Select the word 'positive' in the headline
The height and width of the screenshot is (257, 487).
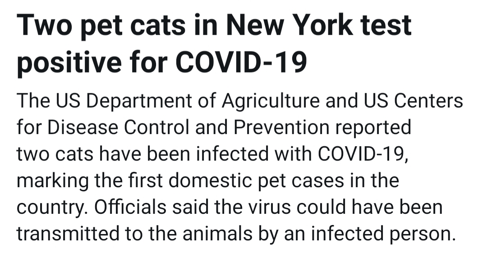click(69, 63)
